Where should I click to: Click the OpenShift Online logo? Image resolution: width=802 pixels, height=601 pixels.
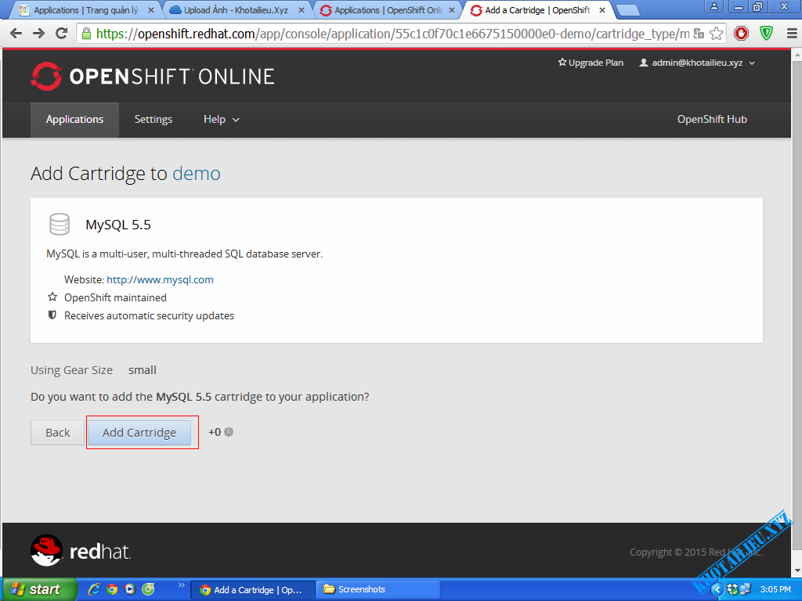(x=153, y=76)
